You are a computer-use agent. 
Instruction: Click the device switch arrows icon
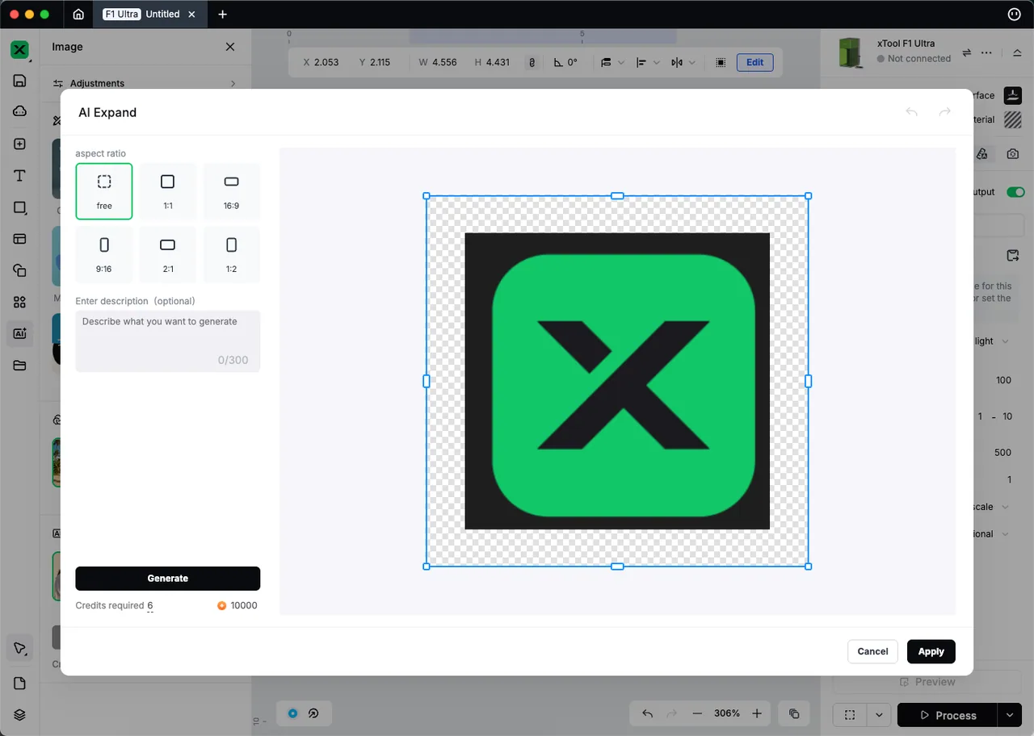click(967, 52)
